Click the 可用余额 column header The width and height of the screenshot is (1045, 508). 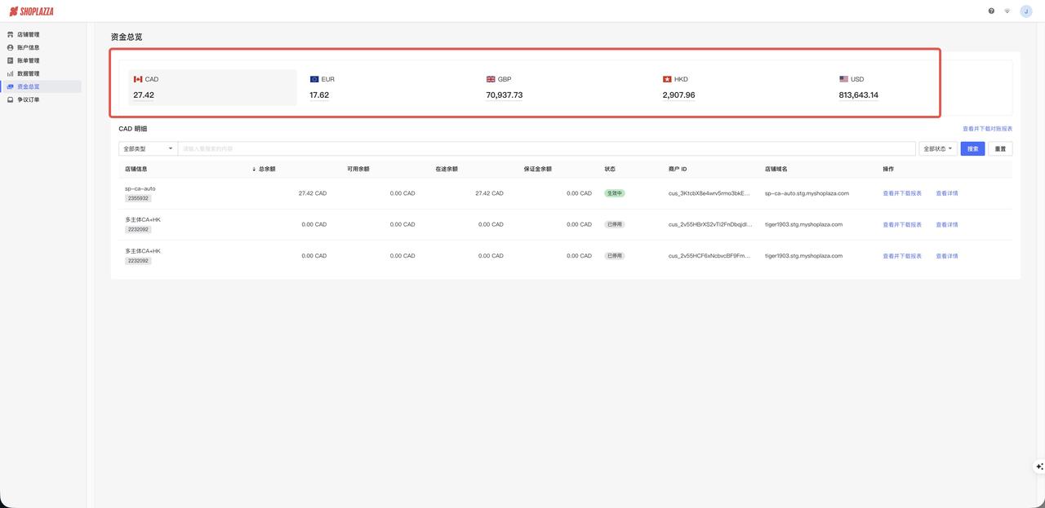tap(358, 169)
